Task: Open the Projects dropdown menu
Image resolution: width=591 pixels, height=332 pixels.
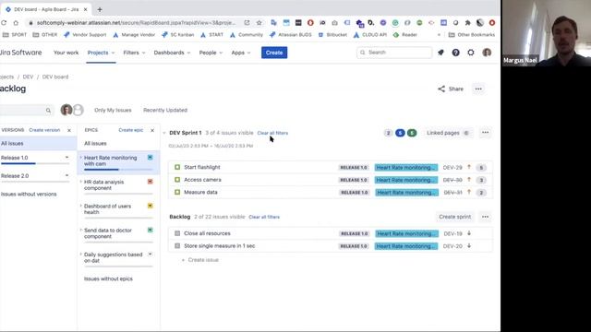Action: pos(101,53)
